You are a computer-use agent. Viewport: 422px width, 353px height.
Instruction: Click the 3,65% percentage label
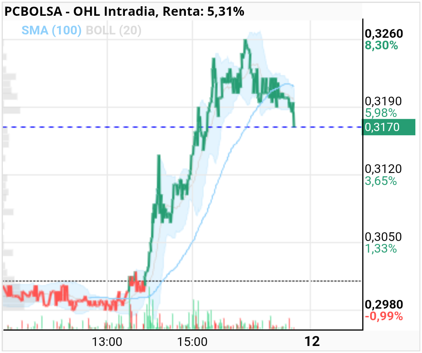pyautogui.click(x=381, y=181)
